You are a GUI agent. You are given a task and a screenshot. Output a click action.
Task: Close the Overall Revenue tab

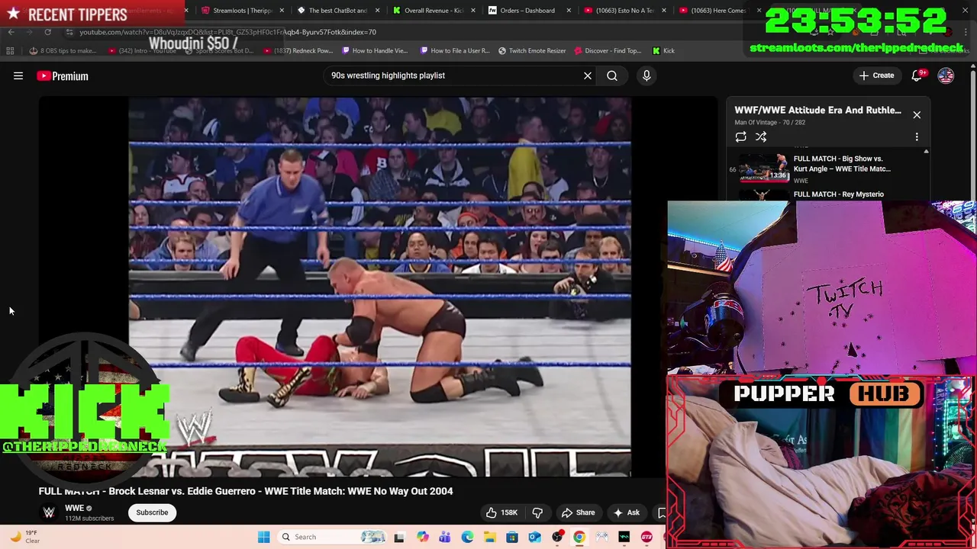[x=473, y=11]
